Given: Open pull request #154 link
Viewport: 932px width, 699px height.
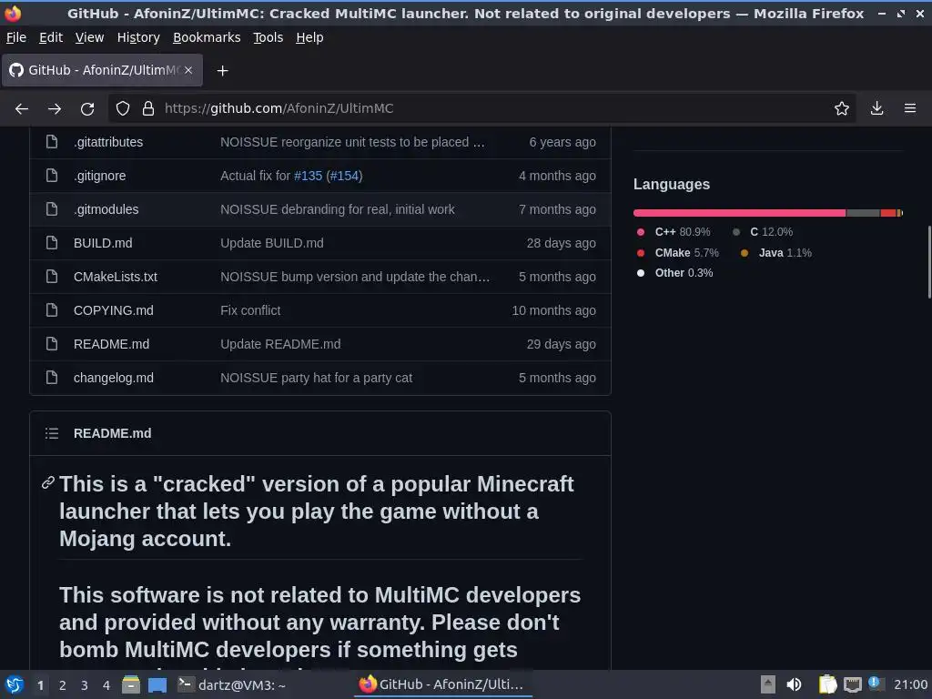Looking at the screenshot, I should pos(344,176).
